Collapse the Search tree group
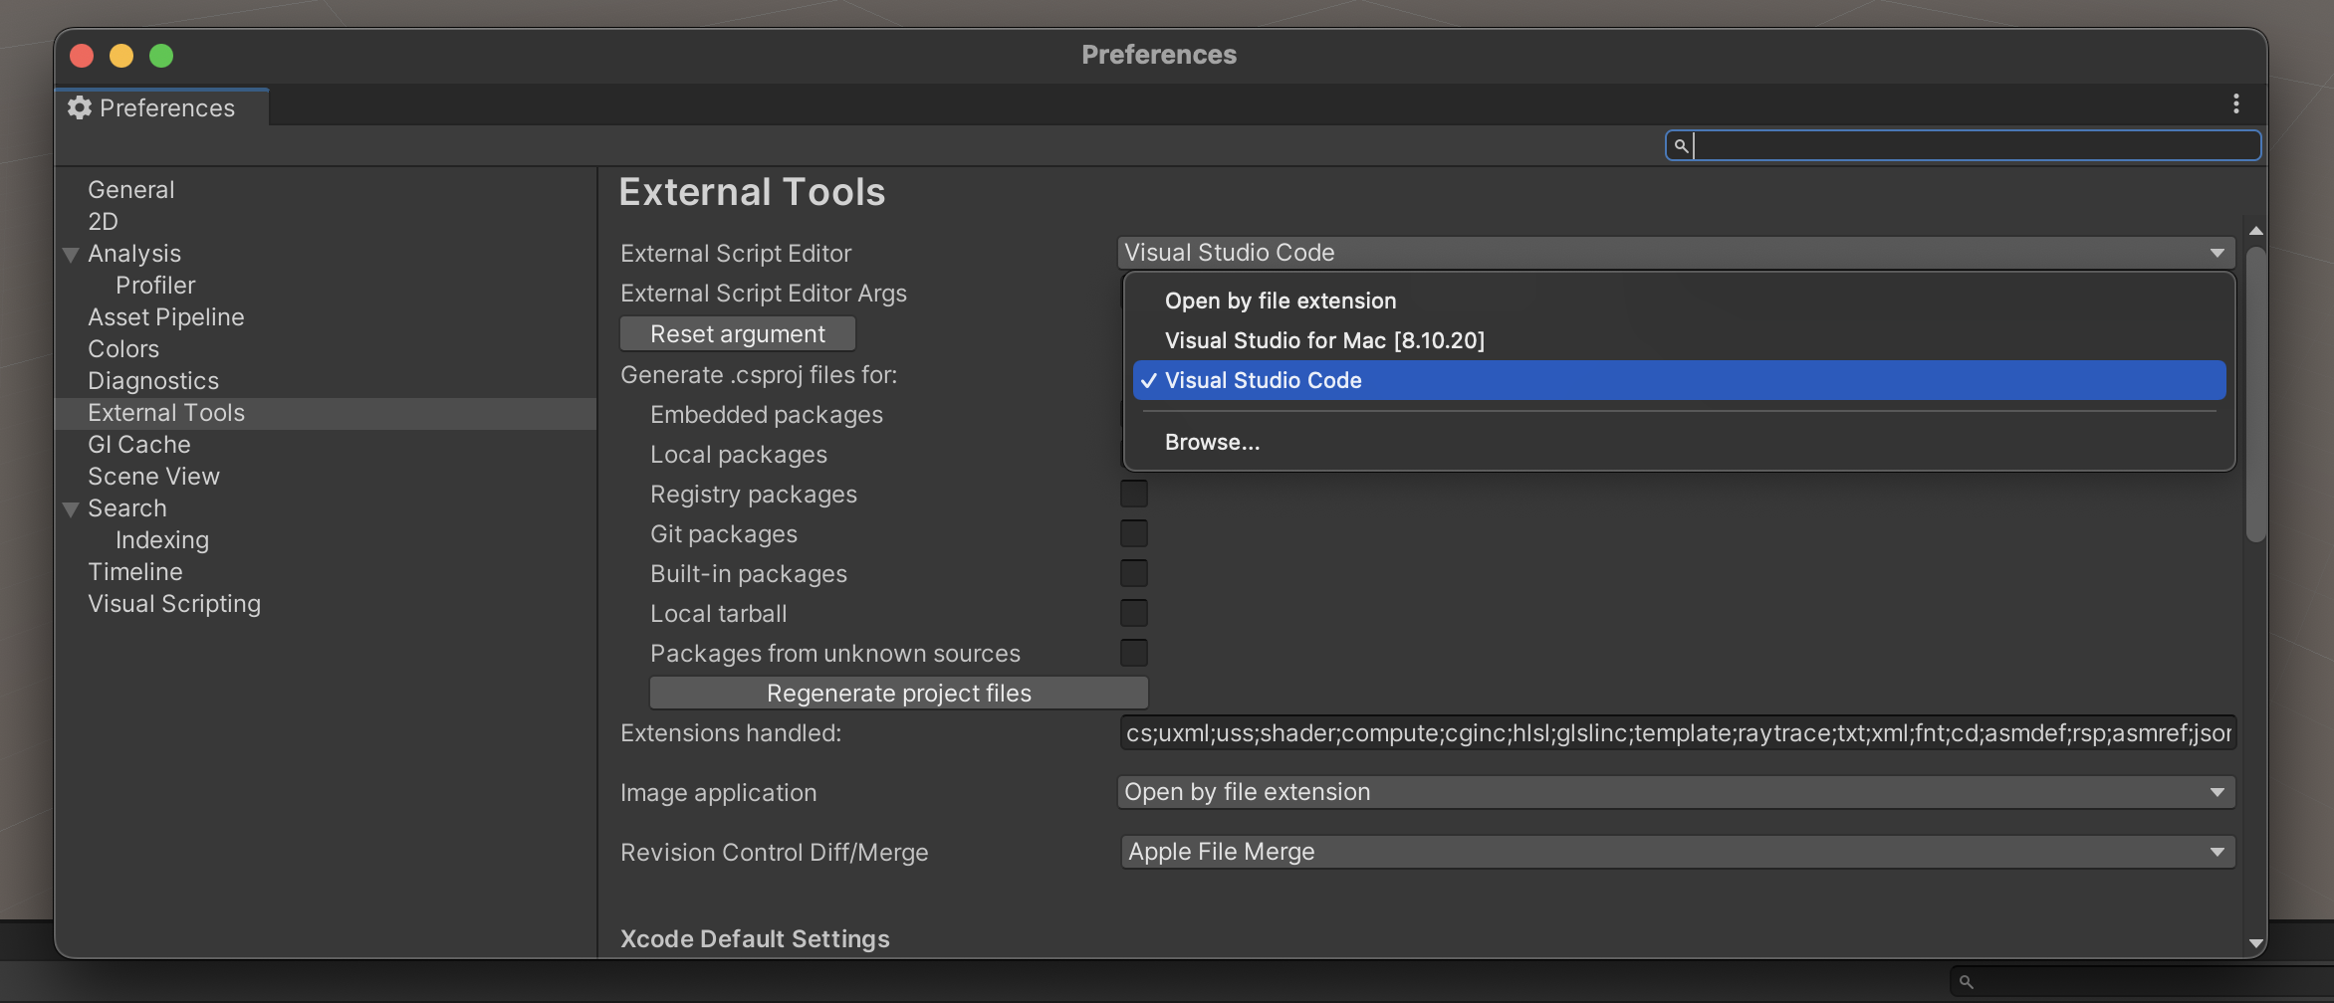The width and height of the screenshot is (2334, 1003). point(71,509)
